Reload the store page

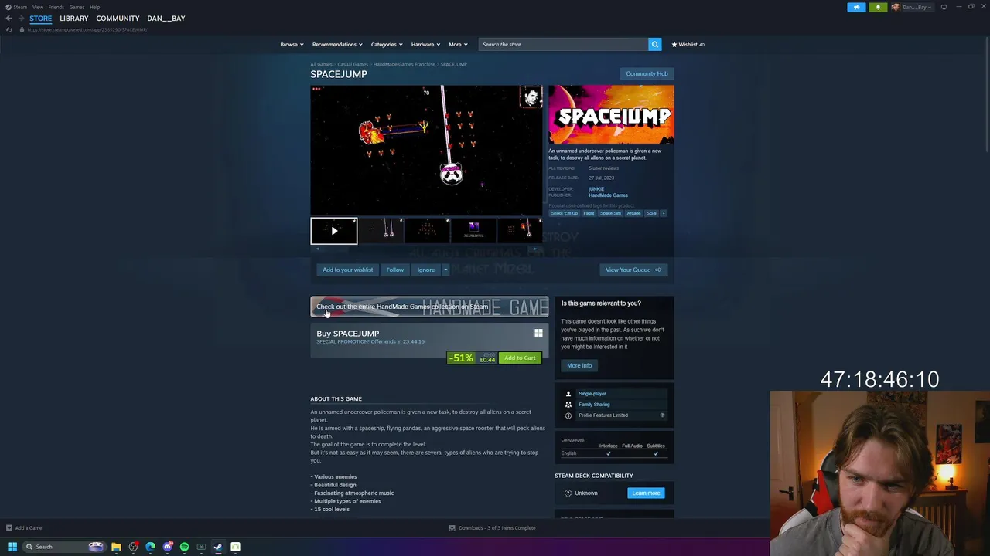pyautogui.click(x=9, y=29)
